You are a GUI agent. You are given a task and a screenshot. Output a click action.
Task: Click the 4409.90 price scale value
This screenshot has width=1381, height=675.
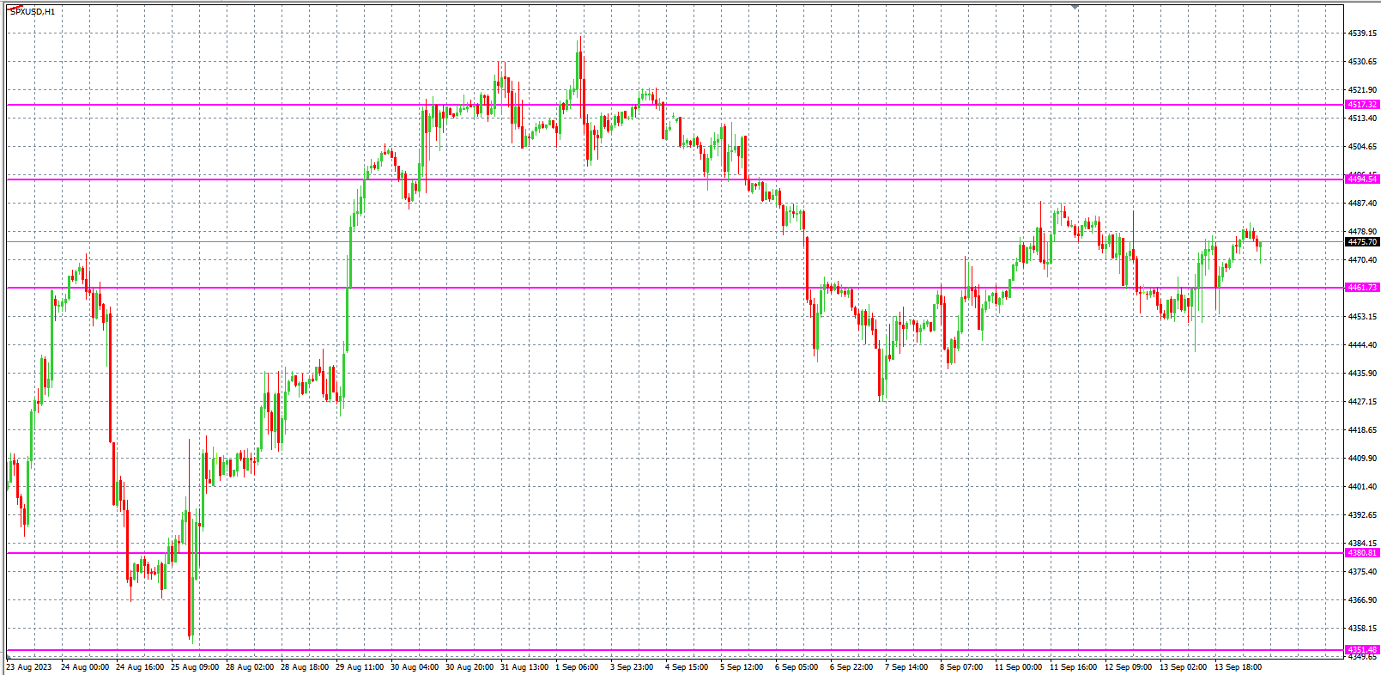tap(1362, 459)
